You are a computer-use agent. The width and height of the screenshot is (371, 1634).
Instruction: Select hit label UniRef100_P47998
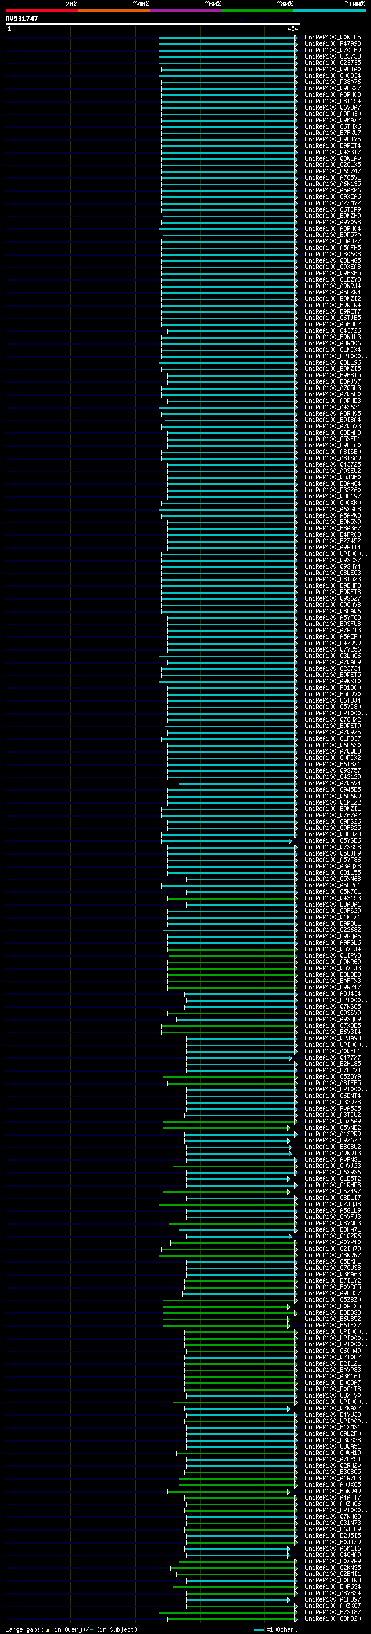(x=333, y=44)
